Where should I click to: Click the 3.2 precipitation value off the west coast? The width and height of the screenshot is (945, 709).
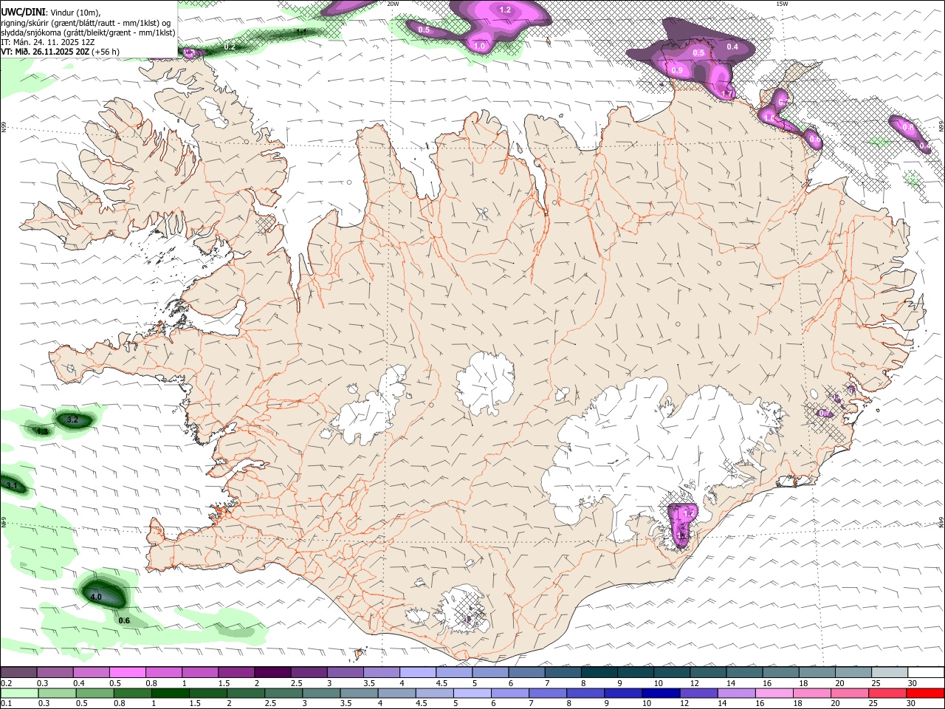[x=72, y=419]
